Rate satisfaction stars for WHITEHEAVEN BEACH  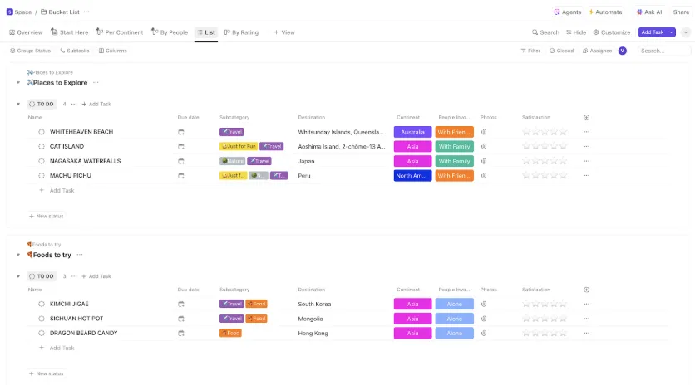coord(545,132)
